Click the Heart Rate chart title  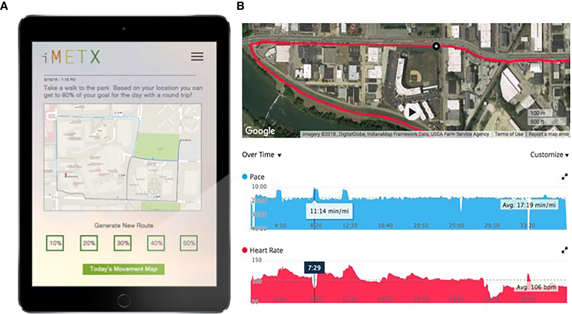coord(266,250)
